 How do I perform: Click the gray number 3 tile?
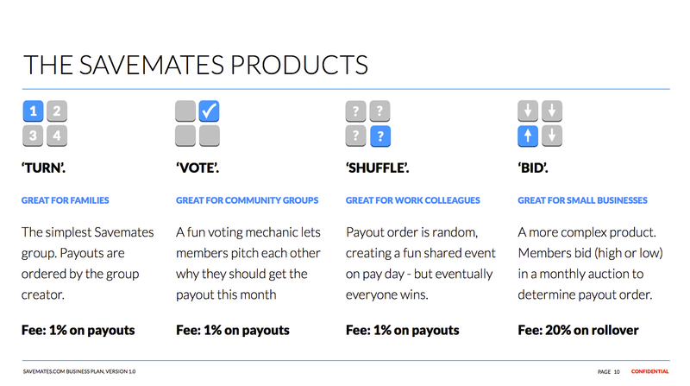click(33, 136)
